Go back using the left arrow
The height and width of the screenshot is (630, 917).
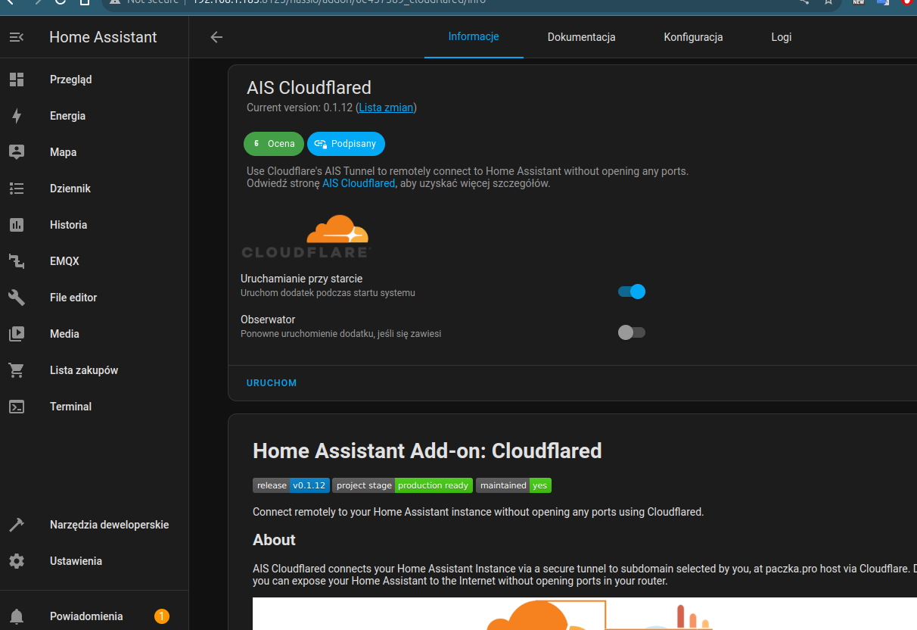tap(216, 37)
